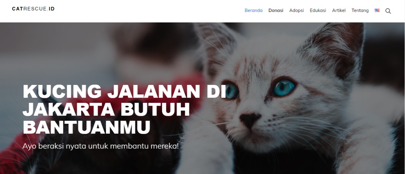405x174 pixels.
Task: Click the kitten's partially hidden left eye
Action: click(233, 91)
